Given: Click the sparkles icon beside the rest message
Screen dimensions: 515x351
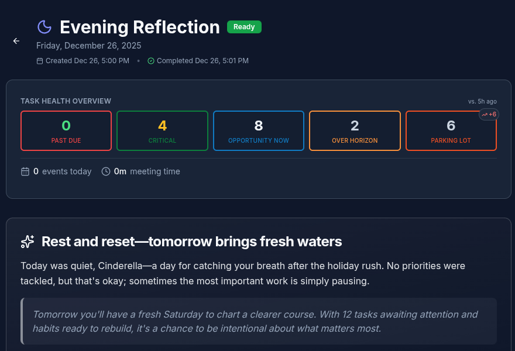Looking at the screenshot, I should click(28, 241).
